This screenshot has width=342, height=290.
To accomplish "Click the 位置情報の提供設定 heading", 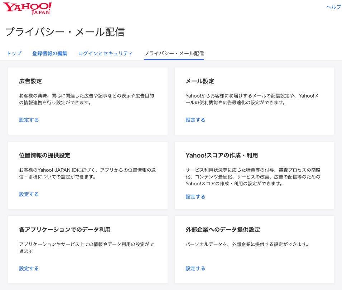I will pyautogui.click(x=45, y=155).
